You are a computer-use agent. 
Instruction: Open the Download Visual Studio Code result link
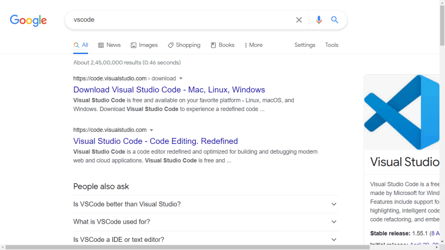point(169,89)
